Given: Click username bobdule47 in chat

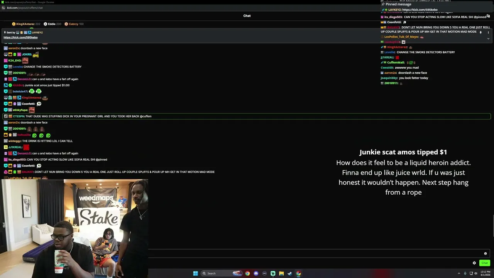Looking at the screenshot, I should point(20,92).
